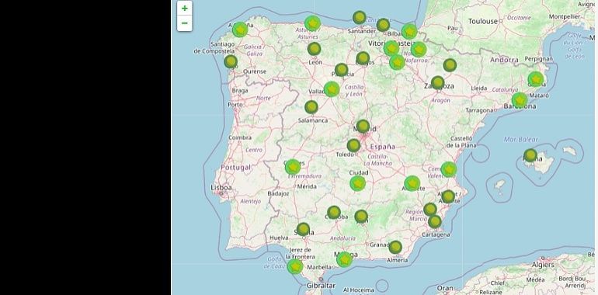Viewport: 598px width, 295px height.
Task: Click the Algiers city label
Action: click(543, 265)
